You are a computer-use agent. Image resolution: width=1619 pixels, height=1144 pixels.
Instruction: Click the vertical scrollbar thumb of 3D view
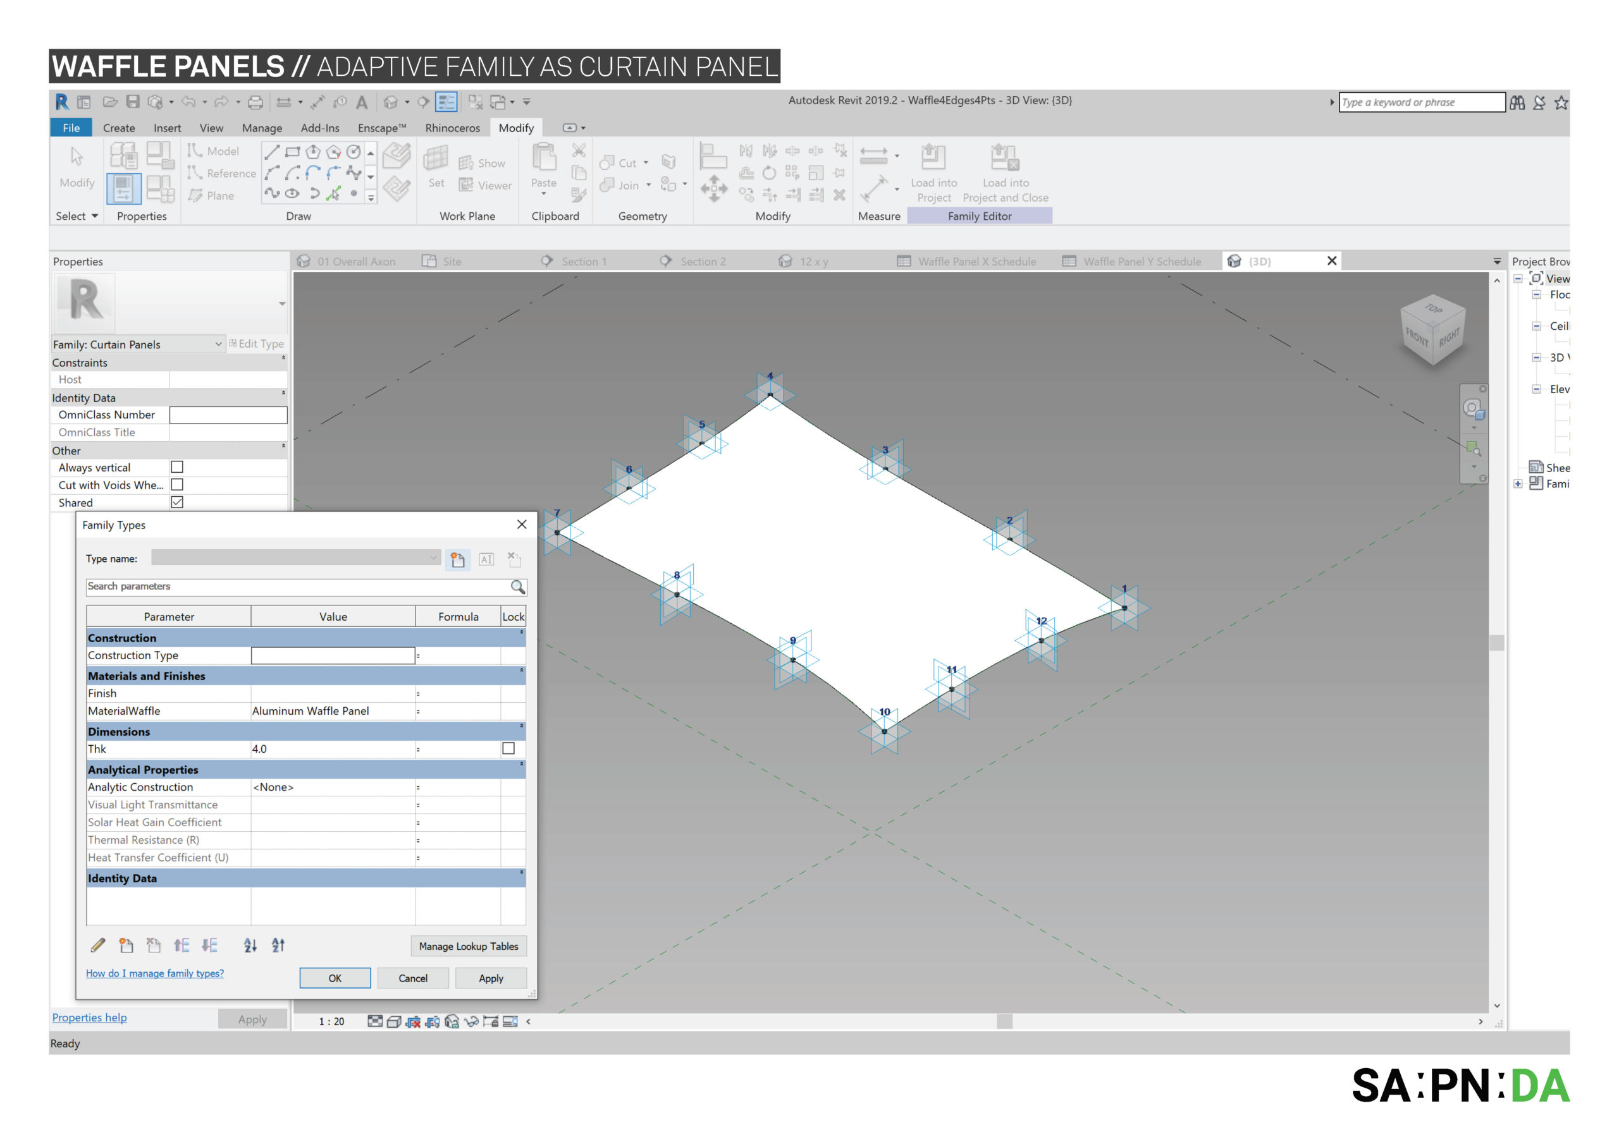tap(1496, 642)
